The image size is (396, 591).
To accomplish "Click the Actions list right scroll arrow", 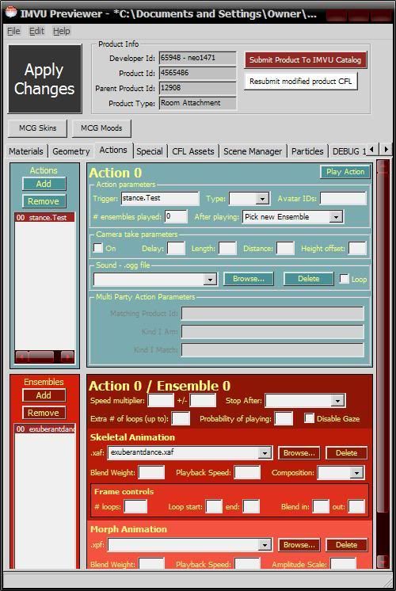I will [67, 357].
